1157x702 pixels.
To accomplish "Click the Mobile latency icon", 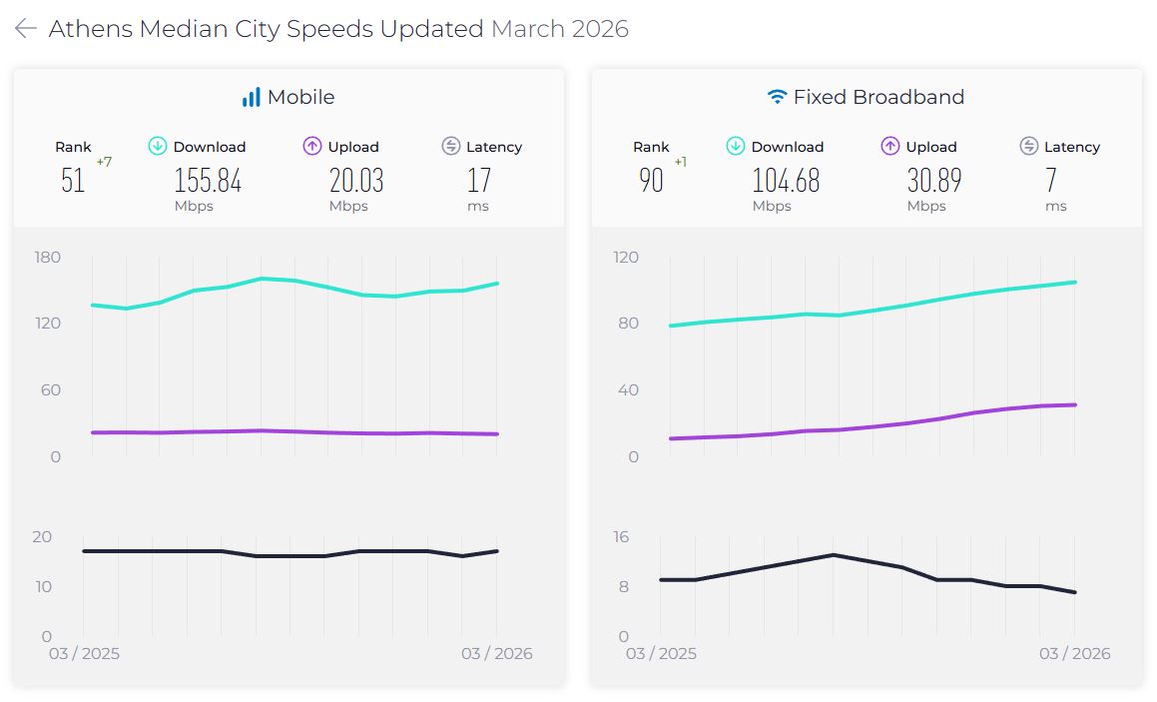I will pos(451,146).
